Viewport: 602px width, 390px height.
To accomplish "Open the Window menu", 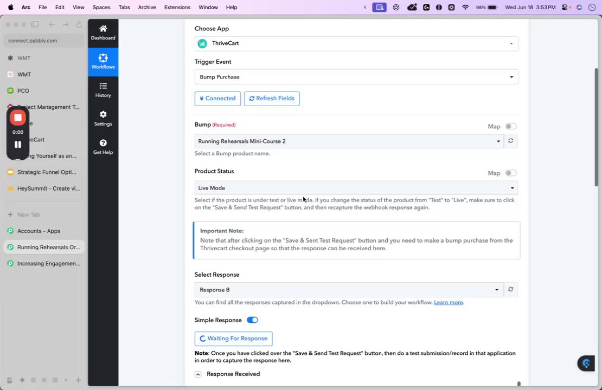I will coord(208,7).
